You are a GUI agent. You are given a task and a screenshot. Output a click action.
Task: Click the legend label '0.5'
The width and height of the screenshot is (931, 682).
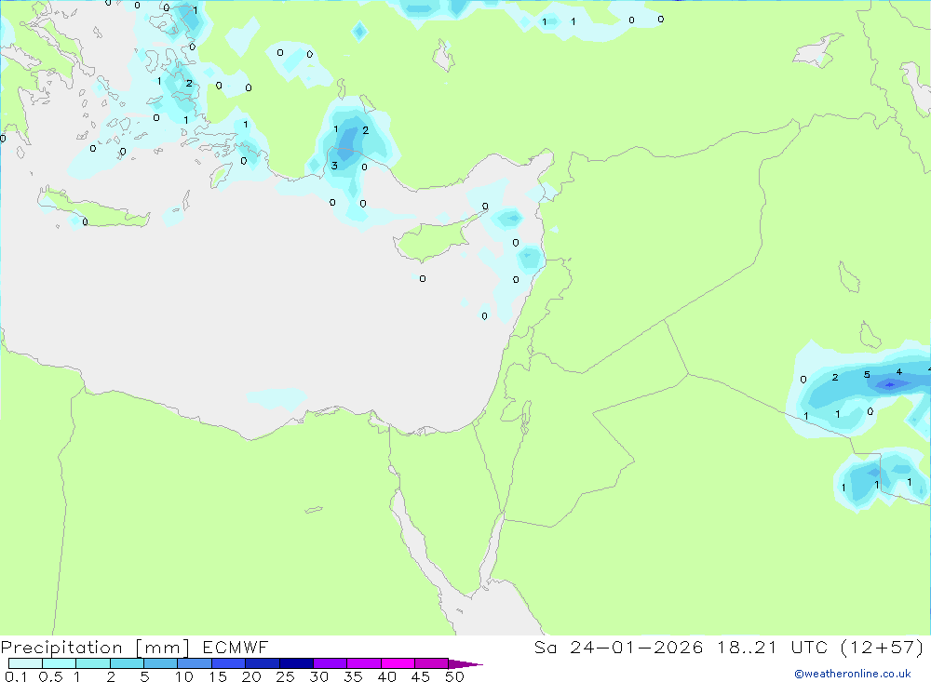point(50,676)
